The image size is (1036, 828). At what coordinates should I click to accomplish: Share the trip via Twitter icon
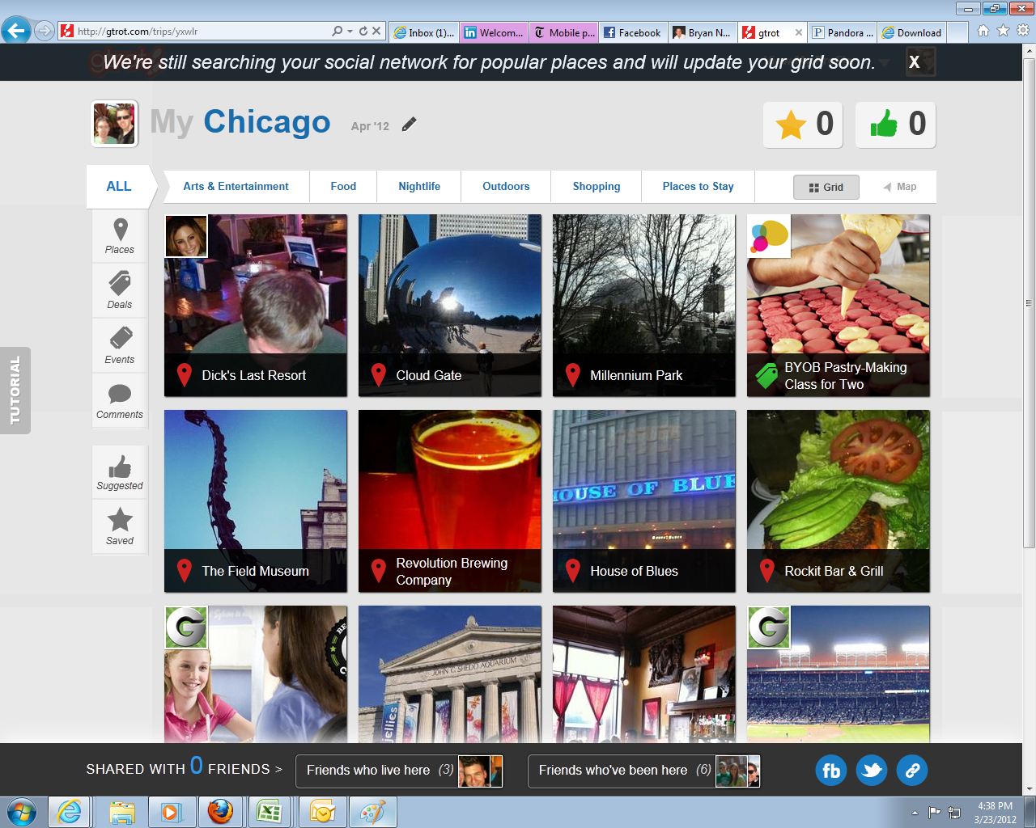(x=872, y=771)
